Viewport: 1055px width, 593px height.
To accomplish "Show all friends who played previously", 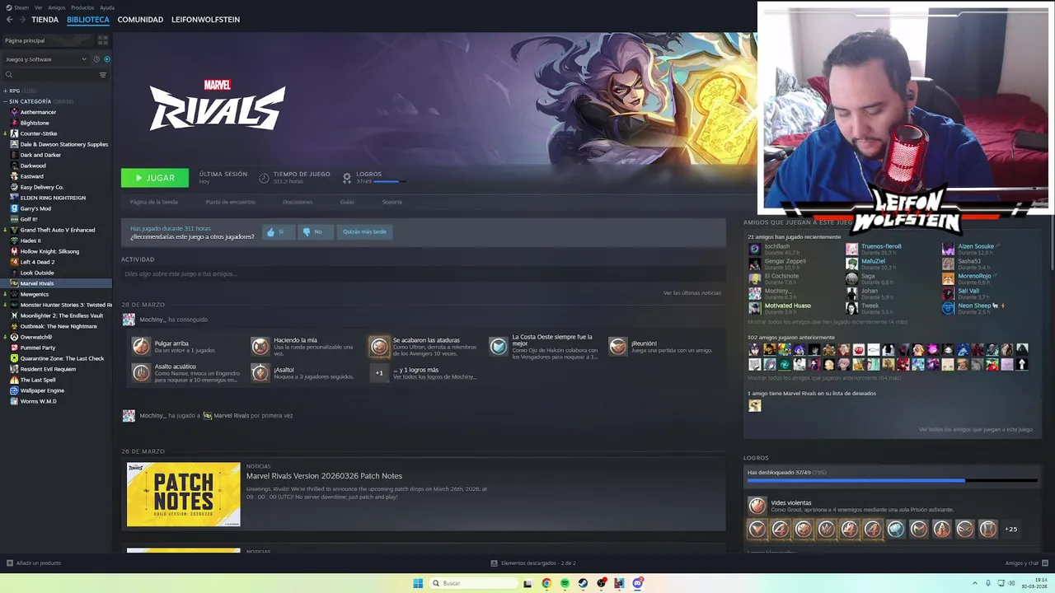I will click(x=824, y=378).
